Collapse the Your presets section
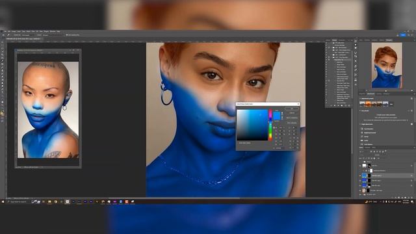This screenshot has height=234, width=416. pyautogui.click(x=360, y=110)
